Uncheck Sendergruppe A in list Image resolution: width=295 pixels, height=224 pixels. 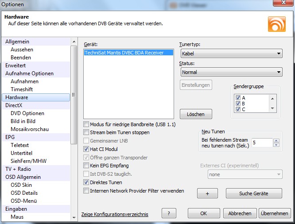(238, 98)
